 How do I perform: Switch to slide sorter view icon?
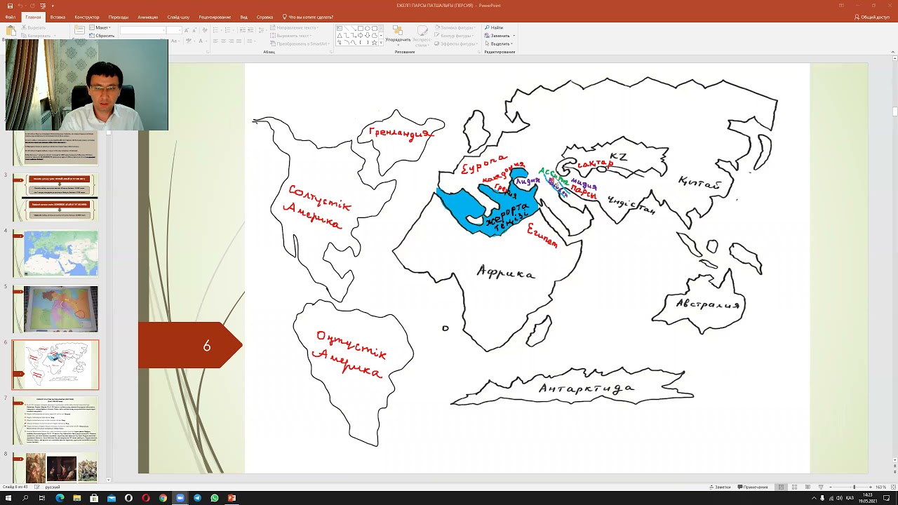(794, 487)
